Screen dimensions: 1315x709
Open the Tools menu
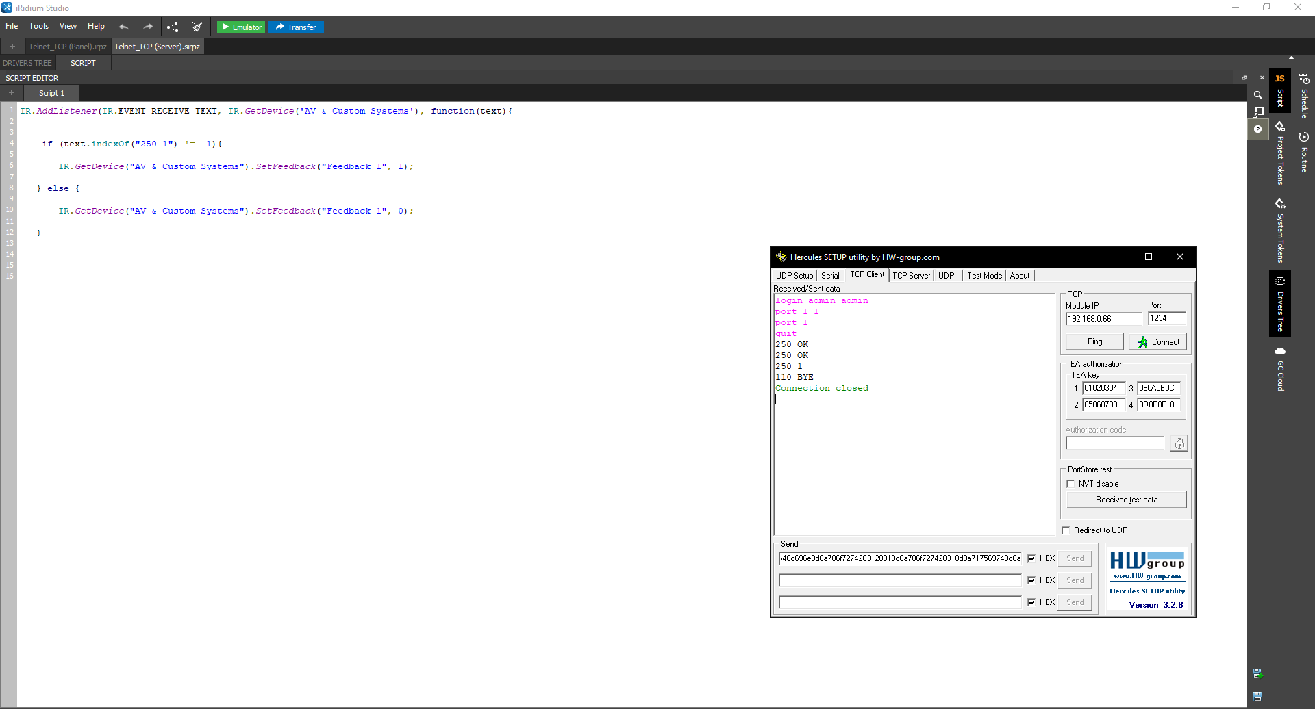coord(38,26)
